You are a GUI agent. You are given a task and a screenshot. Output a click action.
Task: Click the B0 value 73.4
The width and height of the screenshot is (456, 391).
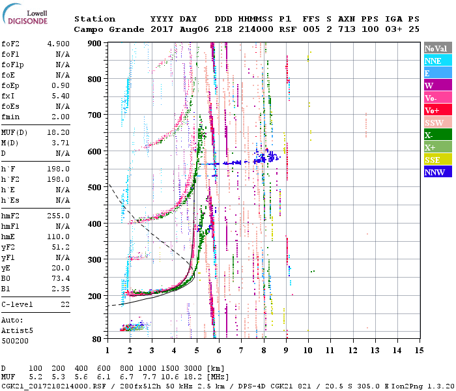(x=61, y=279)
